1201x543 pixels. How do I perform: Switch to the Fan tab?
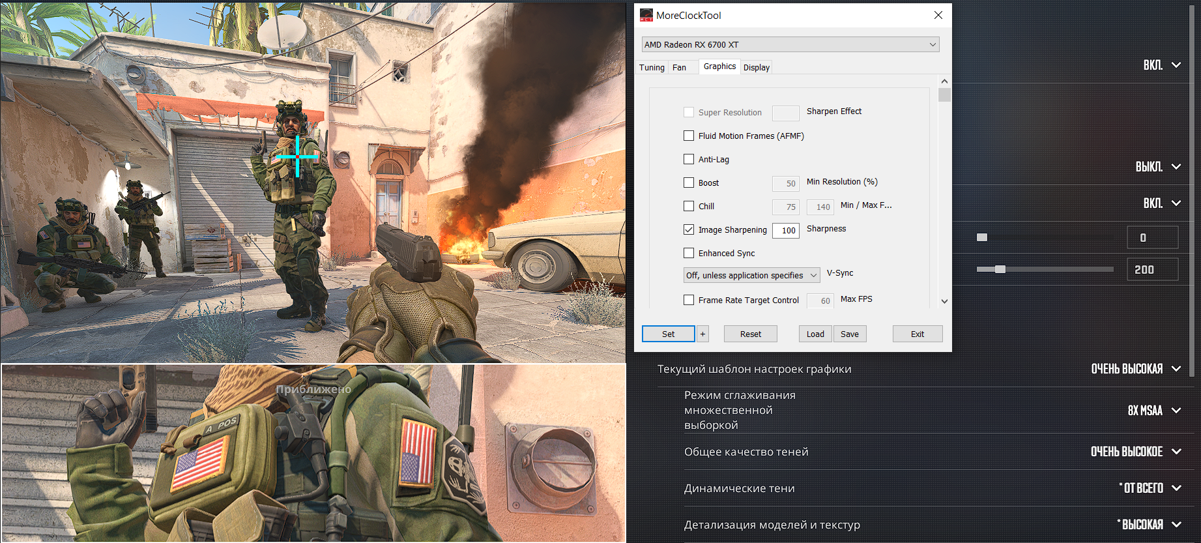click(x=679, y=67)
